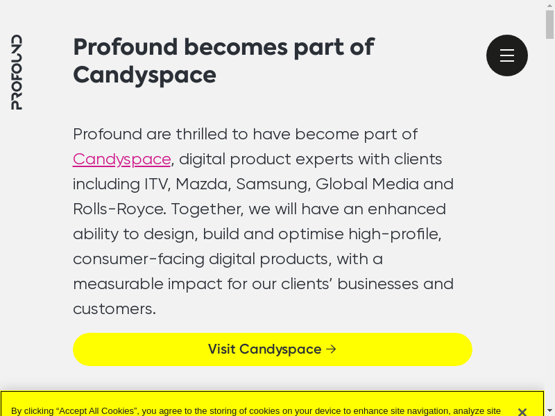This screenshot has height=416, width=555.
Task: Open the hamburger navigation menu
Action: pos(507,55)
